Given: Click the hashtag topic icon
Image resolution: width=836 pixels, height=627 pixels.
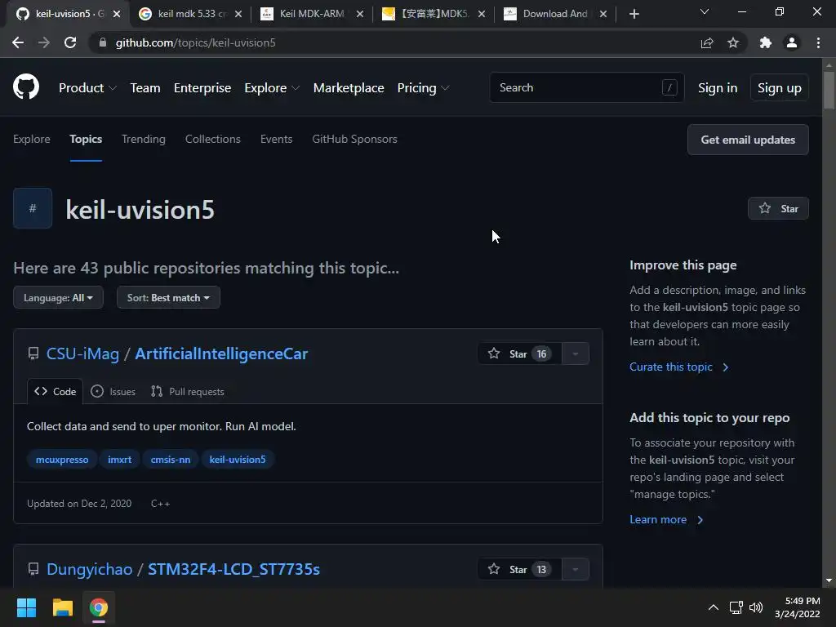Looking at the screenshot, I should click(33, 208).
